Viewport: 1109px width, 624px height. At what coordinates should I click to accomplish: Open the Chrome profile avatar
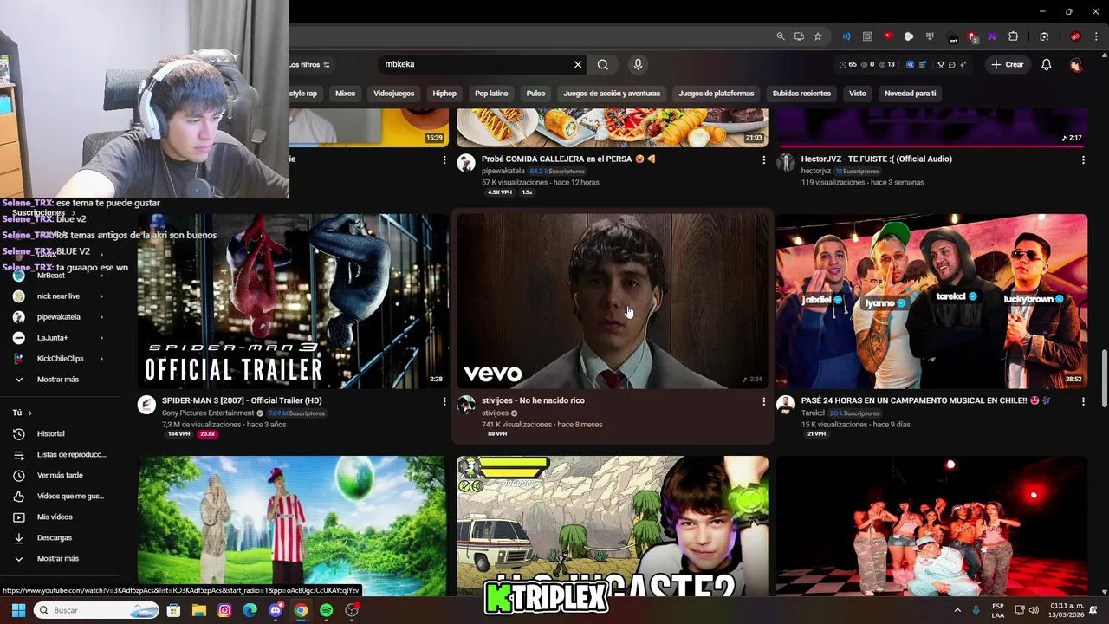coord(1075,36)
